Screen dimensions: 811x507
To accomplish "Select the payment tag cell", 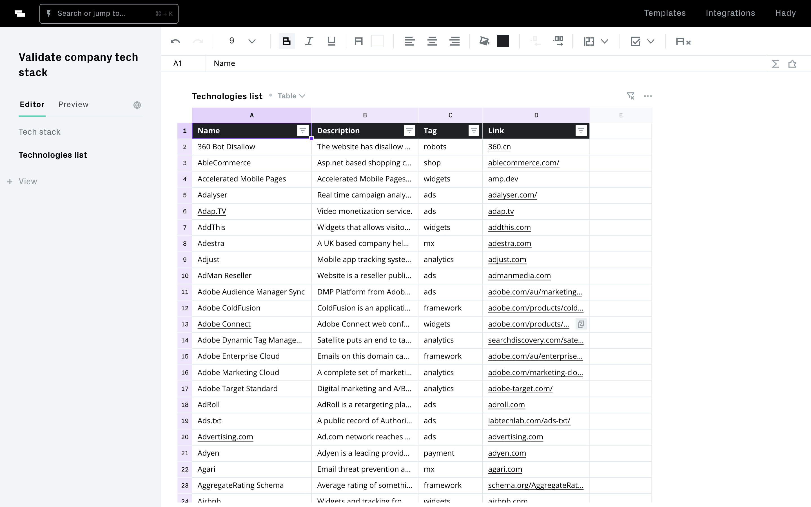I will 450,453.
